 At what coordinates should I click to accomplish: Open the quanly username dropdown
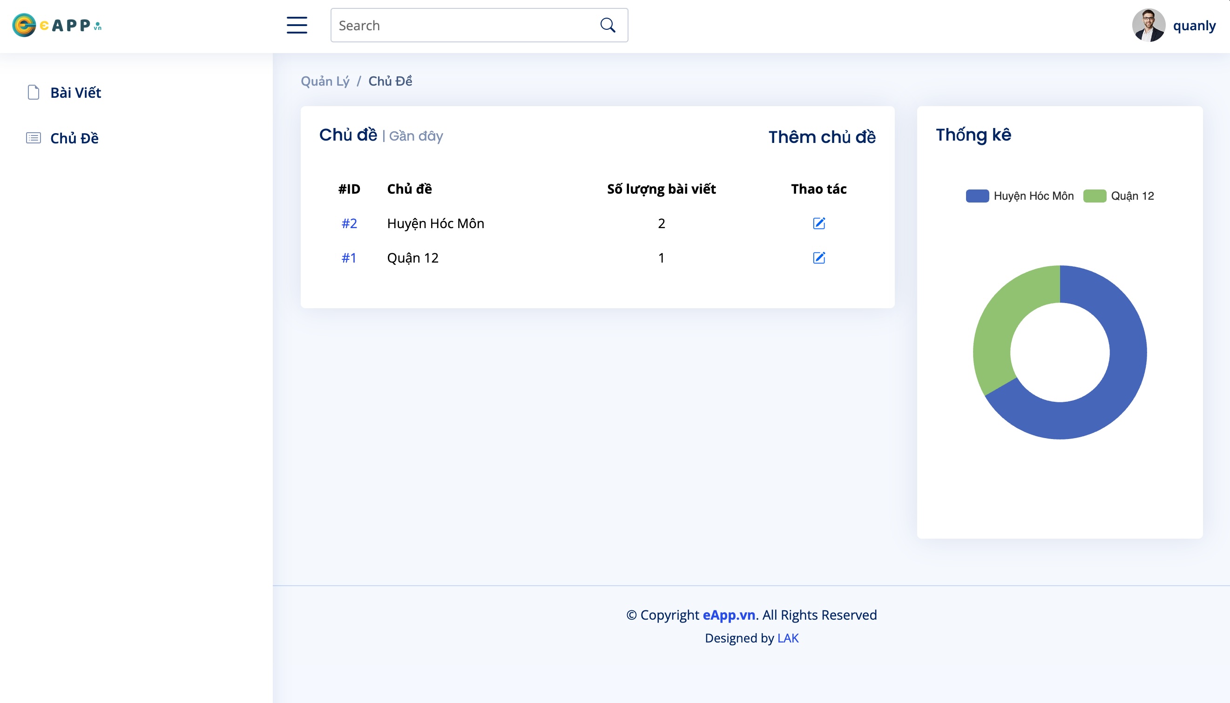coord(1194,26)
